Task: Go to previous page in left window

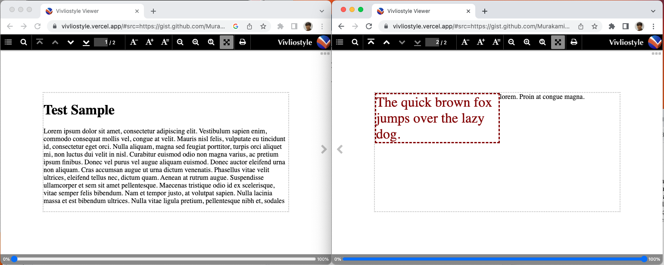Action: point(55,42)
